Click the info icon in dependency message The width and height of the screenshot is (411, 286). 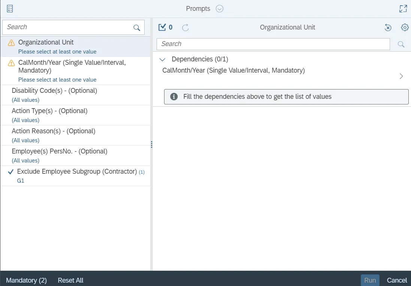coord(174,97)
